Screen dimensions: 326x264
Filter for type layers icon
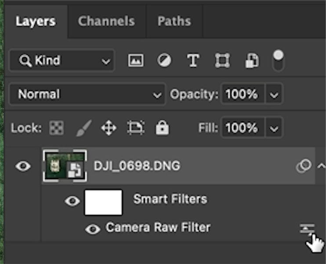pos(193,61)
